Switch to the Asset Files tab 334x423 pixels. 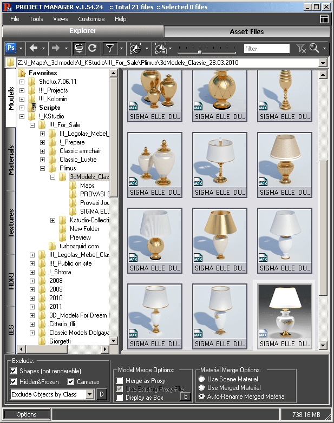click(x=247, y=31)
